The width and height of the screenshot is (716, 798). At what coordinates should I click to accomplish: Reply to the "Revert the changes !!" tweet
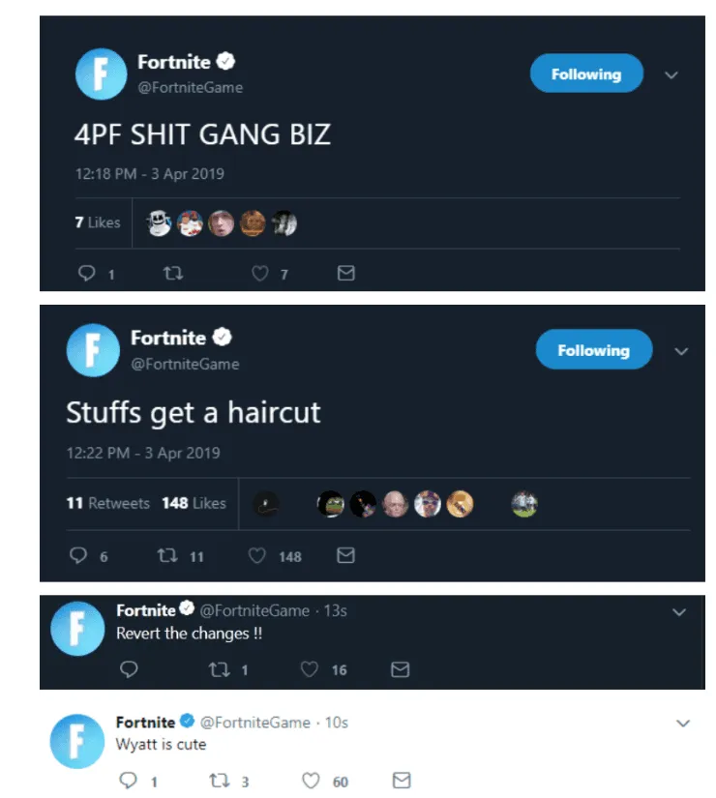[128, 669]
